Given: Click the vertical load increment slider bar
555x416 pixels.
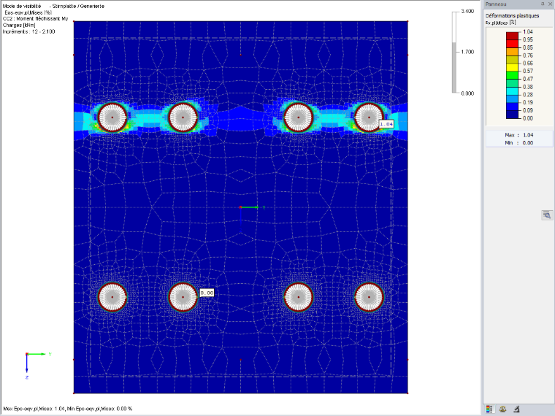Looking at the screenshot, I should click(x=454, y=53).
